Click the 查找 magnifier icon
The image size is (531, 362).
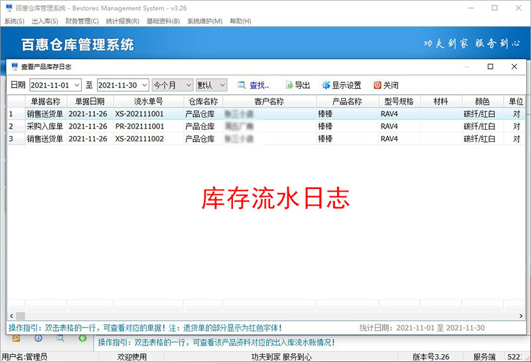242,86
